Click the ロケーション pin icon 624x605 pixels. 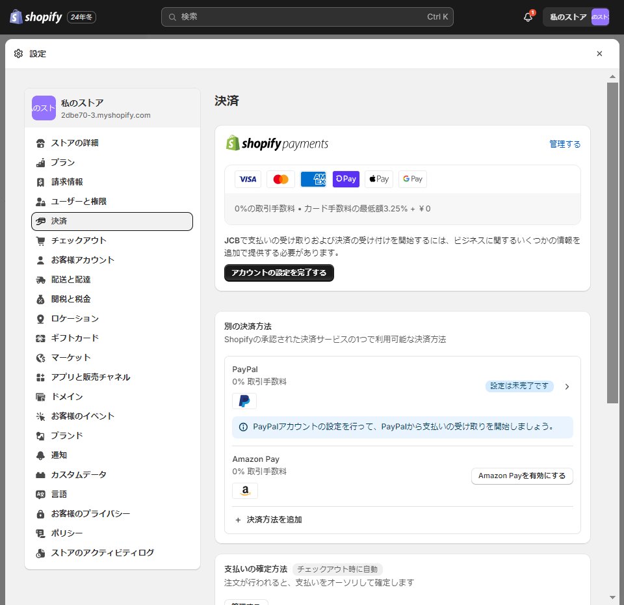pyautogui.click(x=40, y=319)
